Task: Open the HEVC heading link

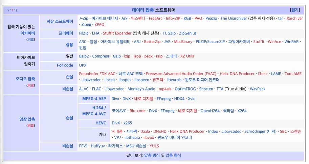Action: [x=101, y=123]
